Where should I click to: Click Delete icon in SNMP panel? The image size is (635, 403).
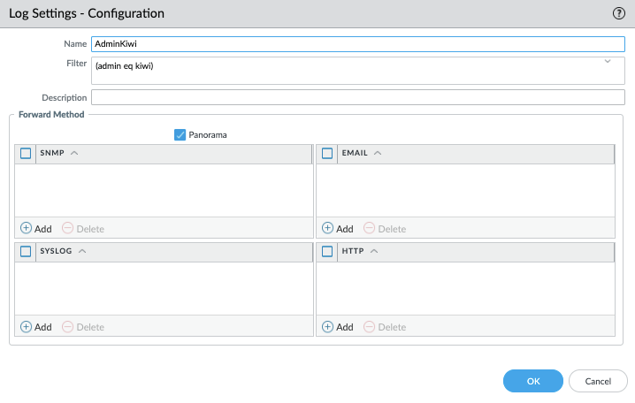[x=67, y=229]
